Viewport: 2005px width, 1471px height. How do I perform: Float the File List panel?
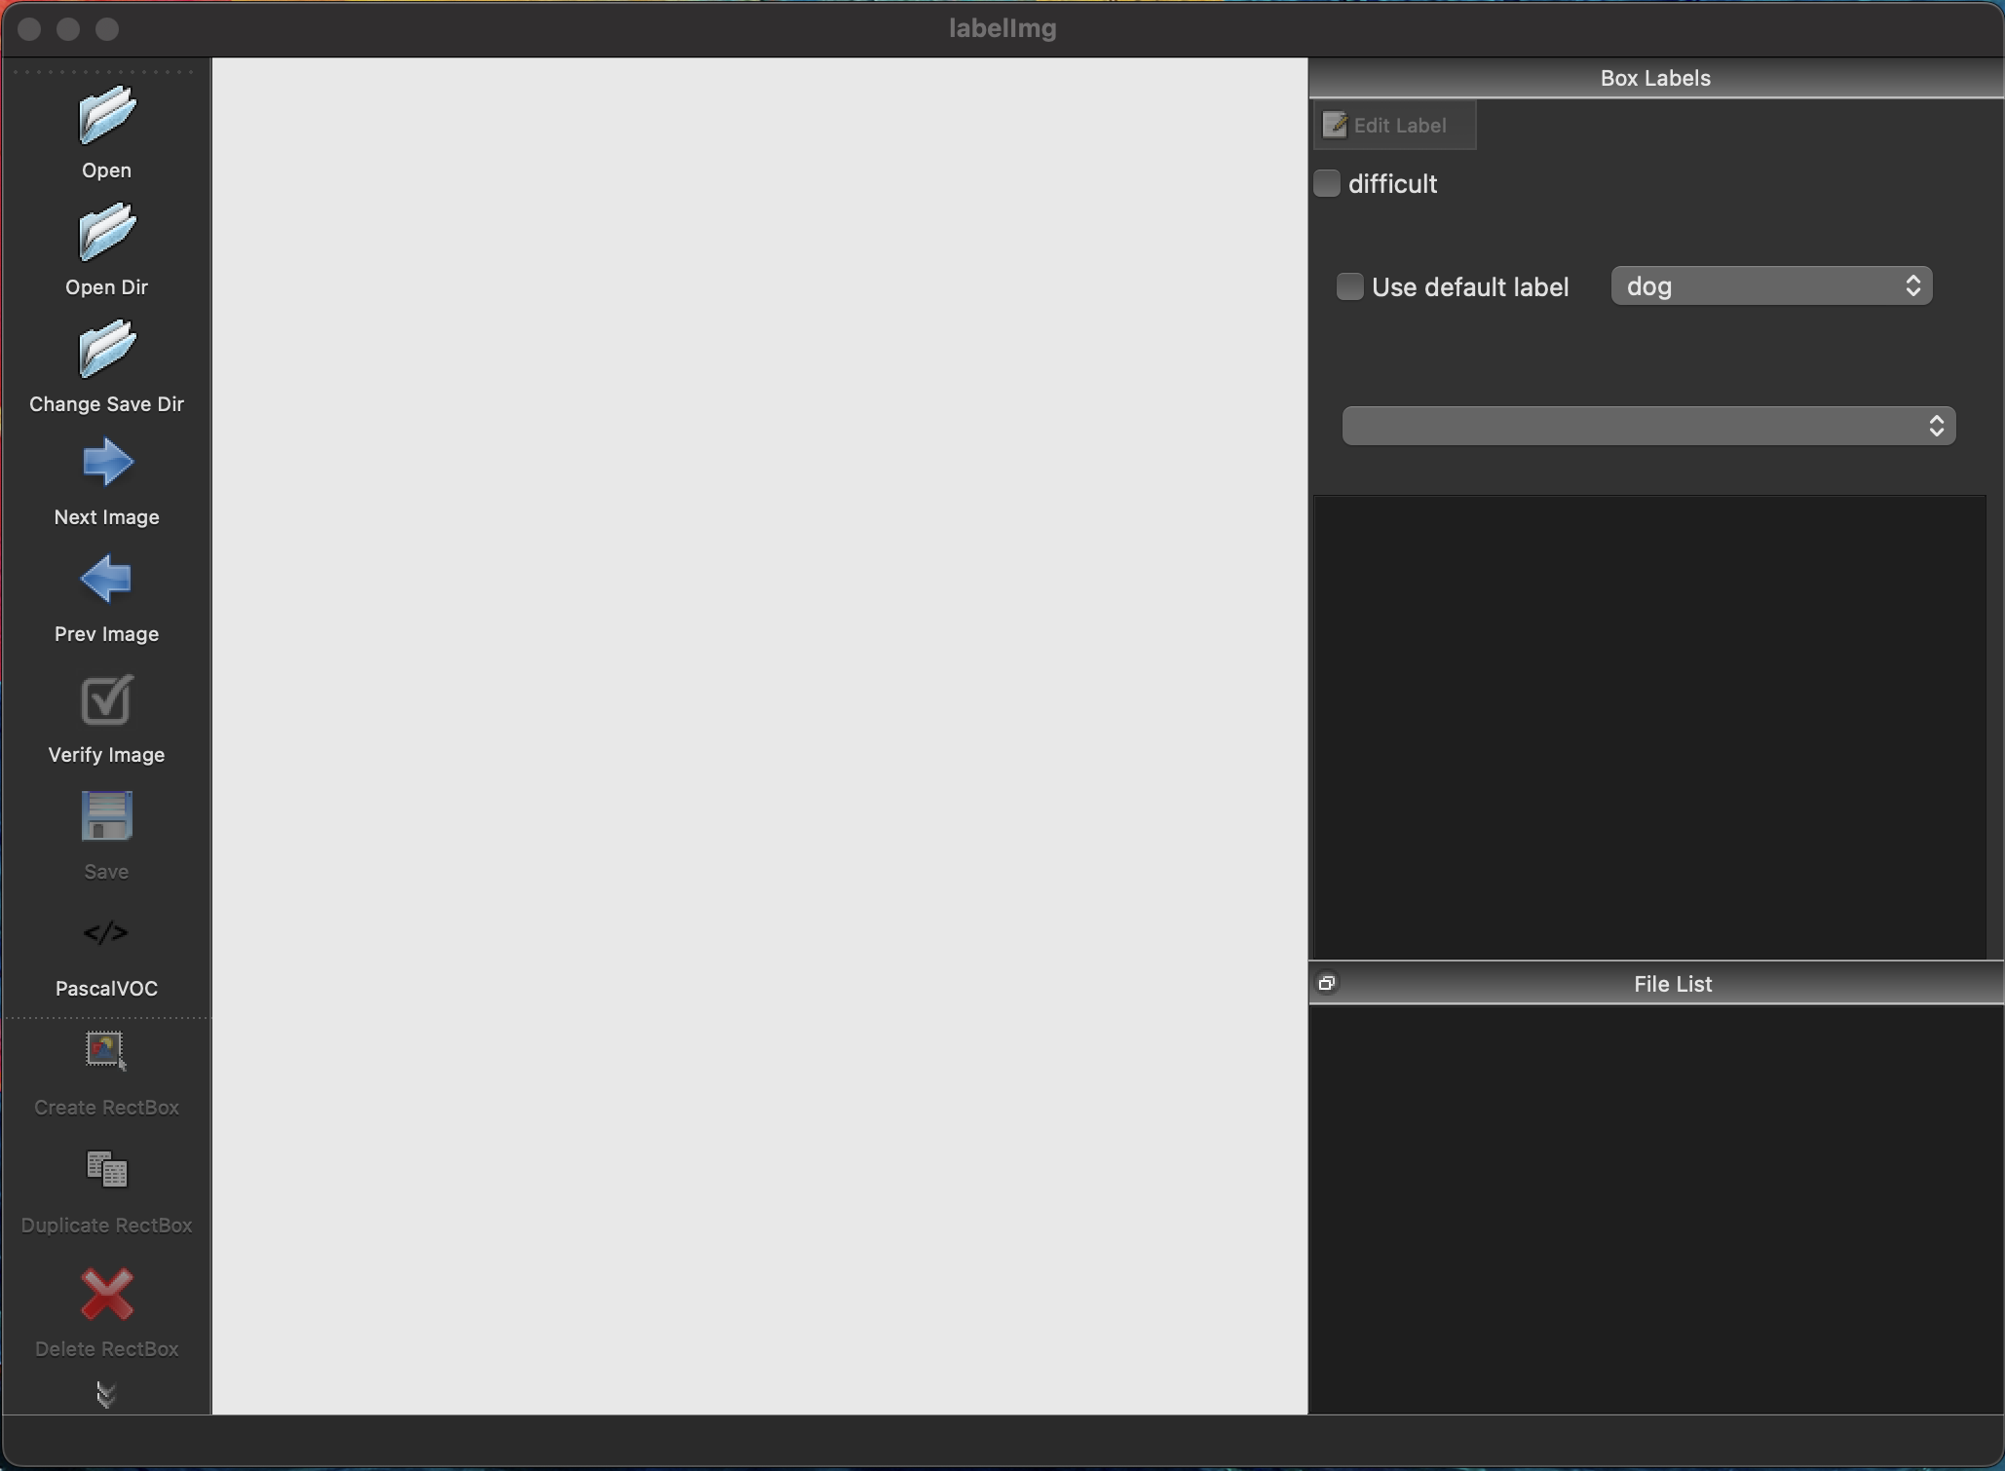point(1327,983)
